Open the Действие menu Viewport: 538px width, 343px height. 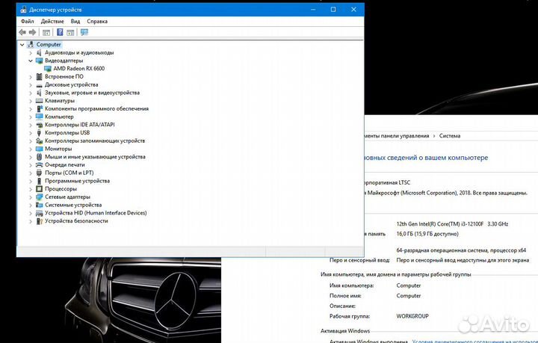click(52, 21)
